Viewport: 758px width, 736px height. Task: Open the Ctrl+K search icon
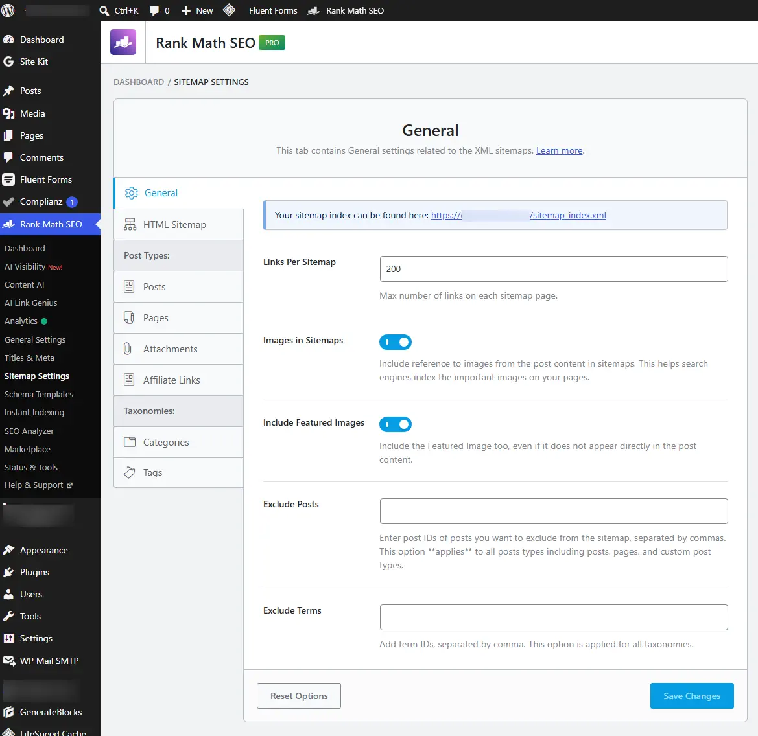(x=104, y=10)
